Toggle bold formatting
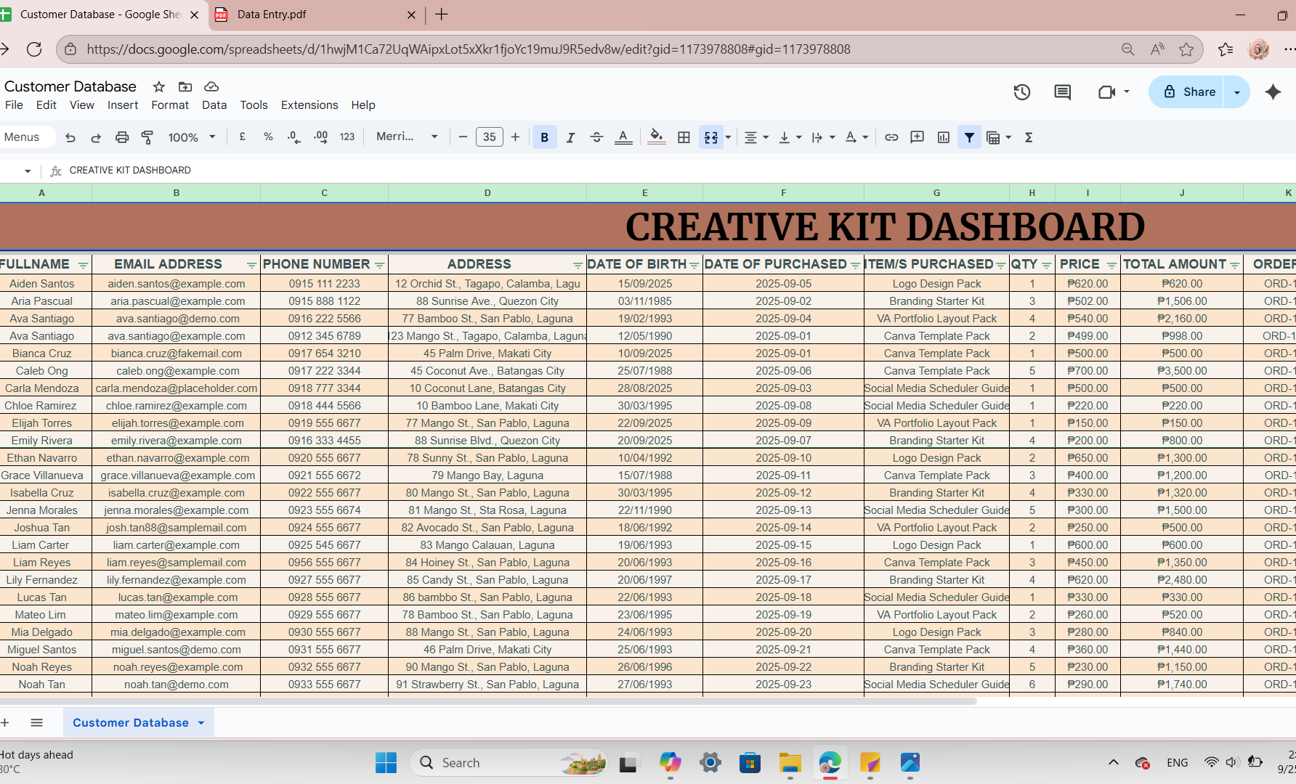 [x=544, y=137]
